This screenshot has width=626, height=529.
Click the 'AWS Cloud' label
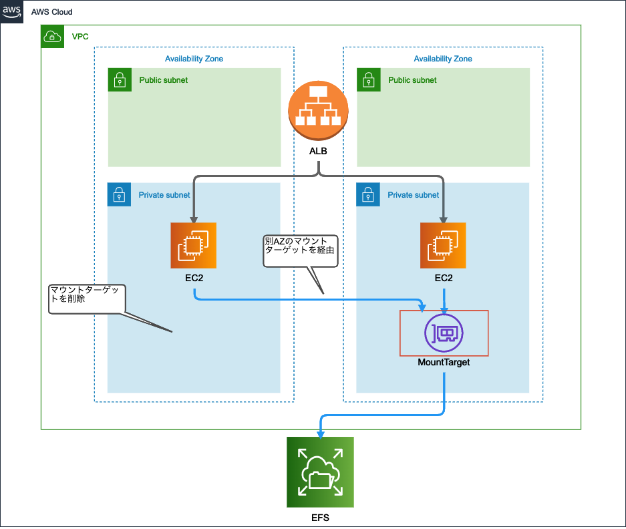point(52,12)
